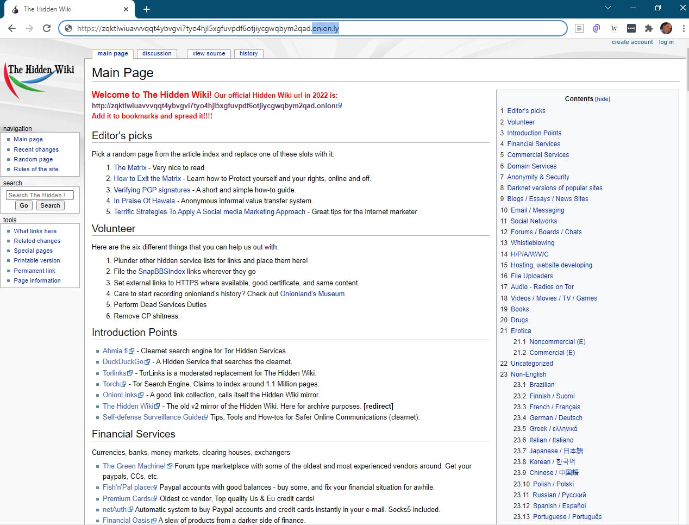Go back with the browser back arrow
The height and width of the screenshot is (525, 689).
(x=12, y=28)
